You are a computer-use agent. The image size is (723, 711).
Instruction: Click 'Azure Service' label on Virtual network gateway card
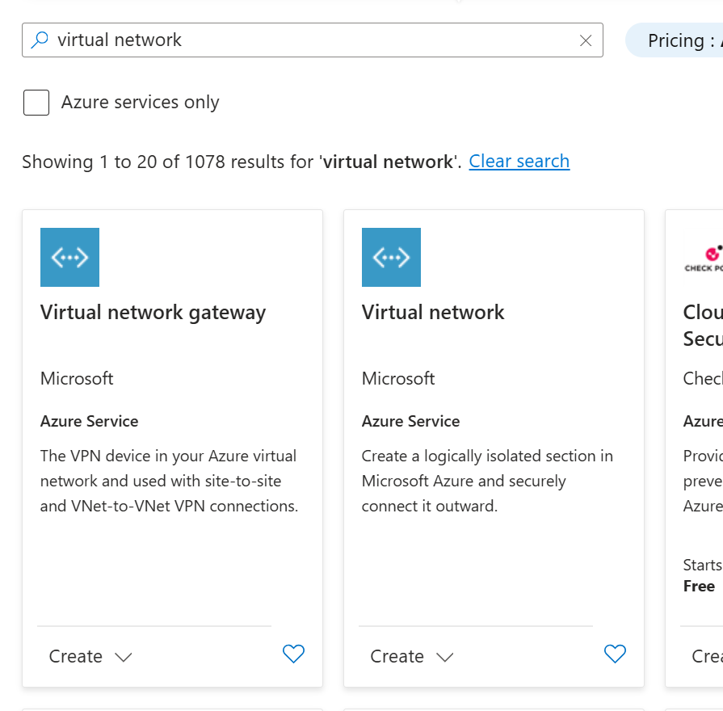[89, 422]
